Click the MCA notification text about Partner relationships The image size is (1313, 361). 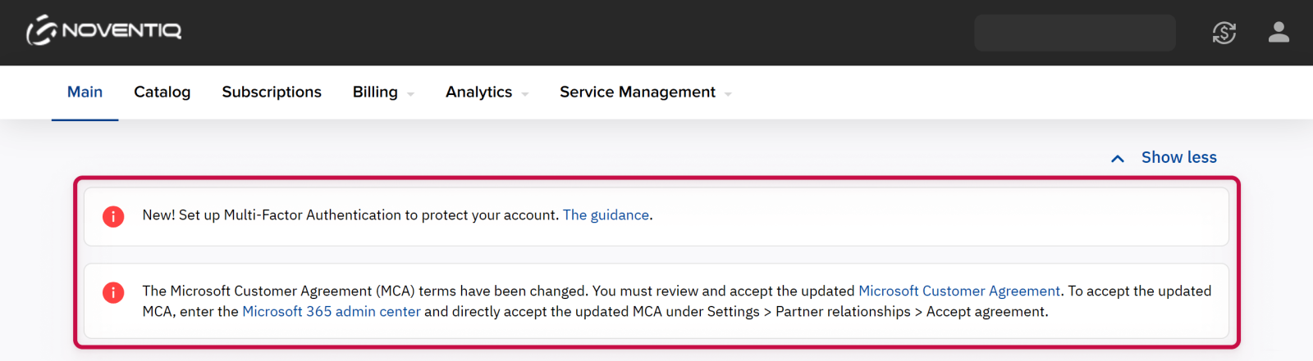[843, 312]
